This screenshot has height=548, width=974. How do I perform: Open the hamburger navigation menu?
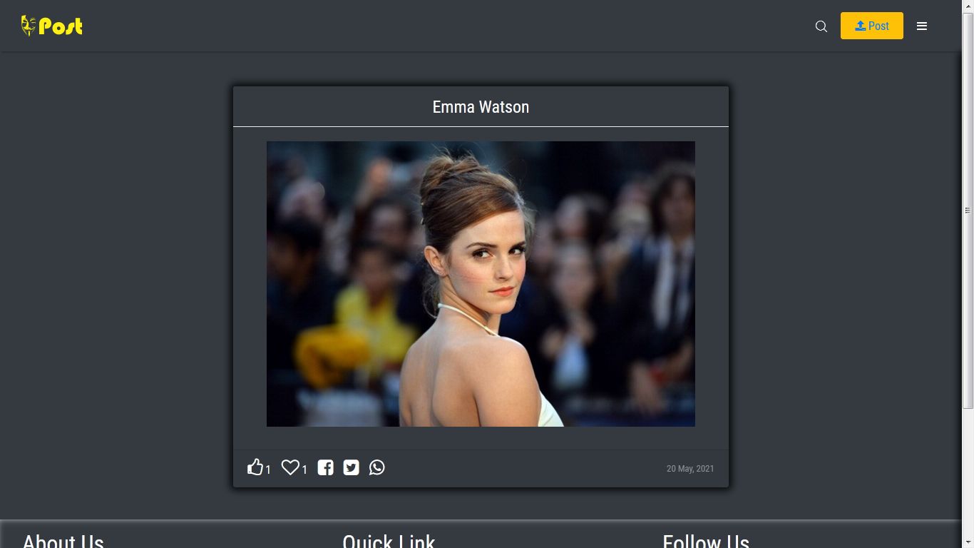(922, 26)
